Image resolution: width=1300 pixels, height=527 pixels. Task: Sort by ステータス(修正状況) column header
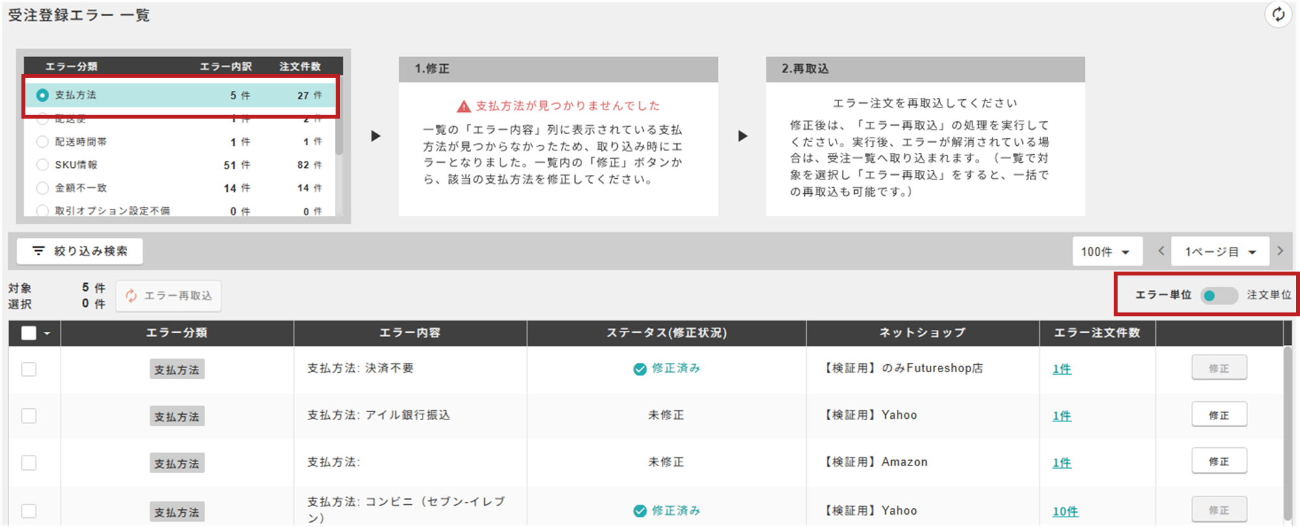pos(667,333)
